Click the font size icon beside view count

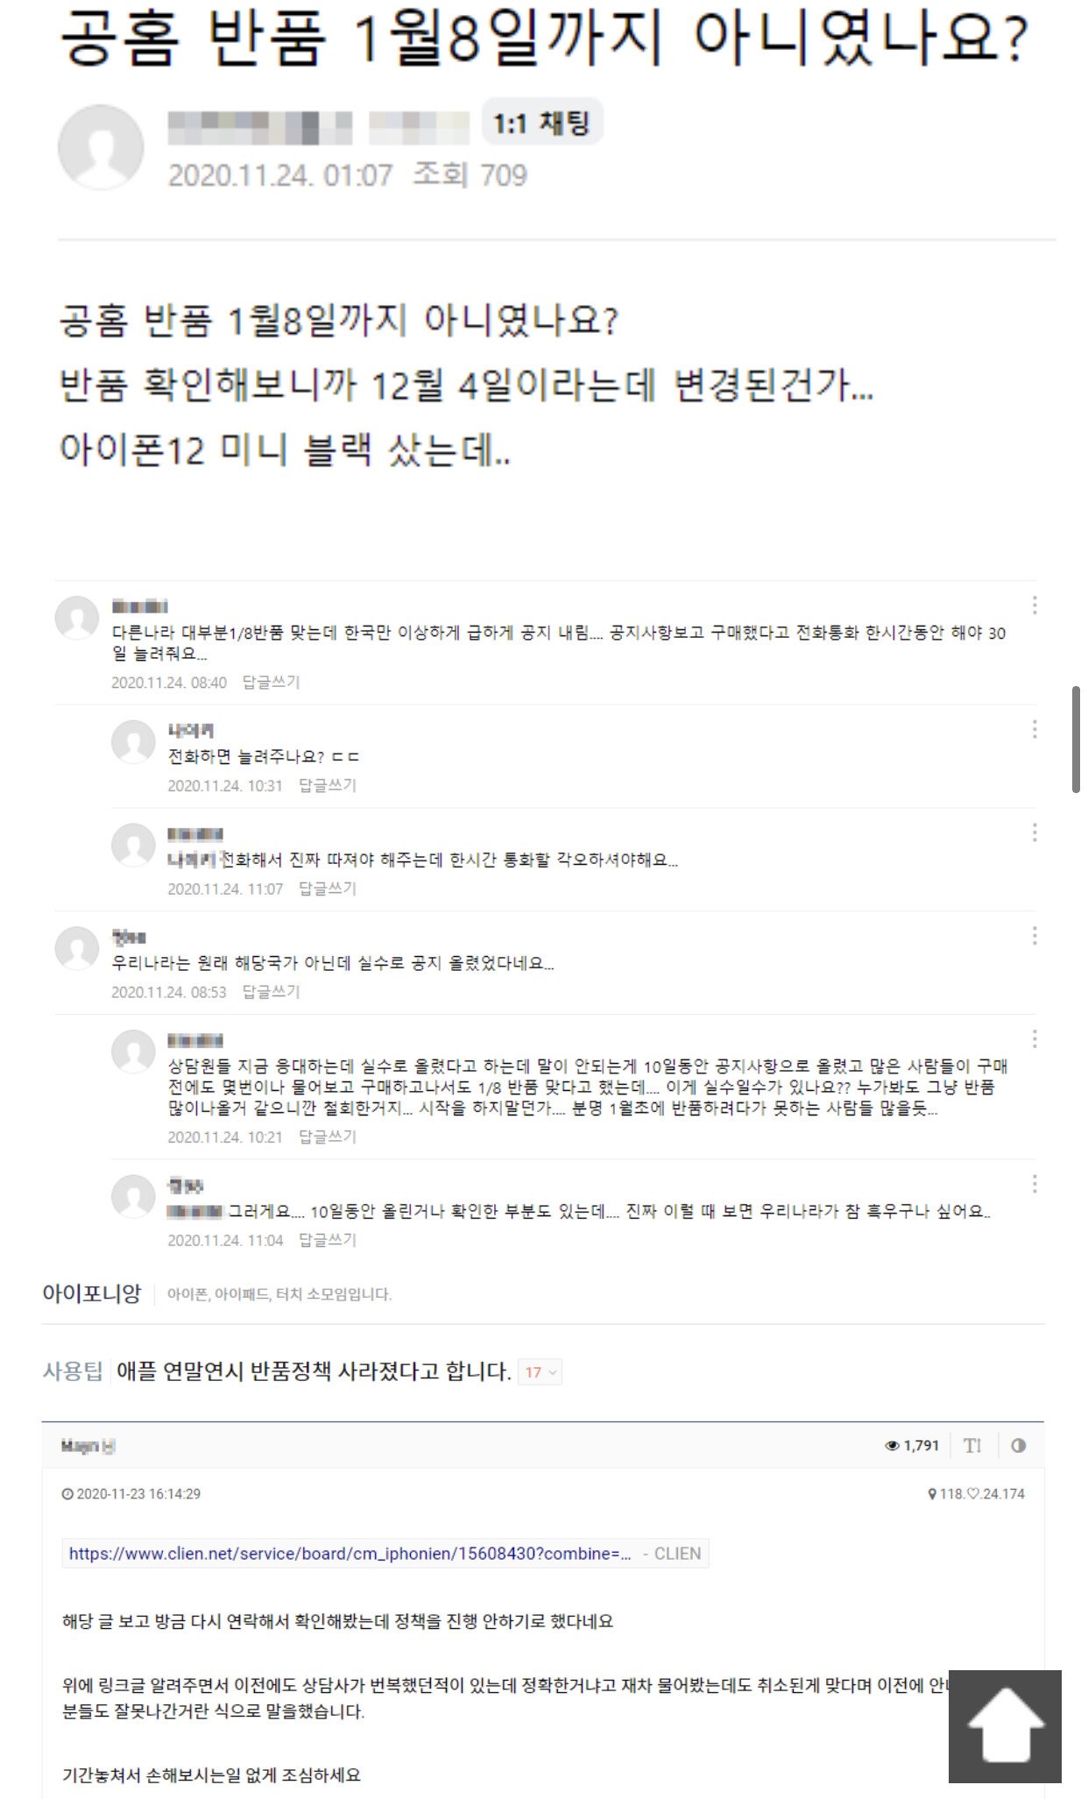click(x=972, y=1446)
